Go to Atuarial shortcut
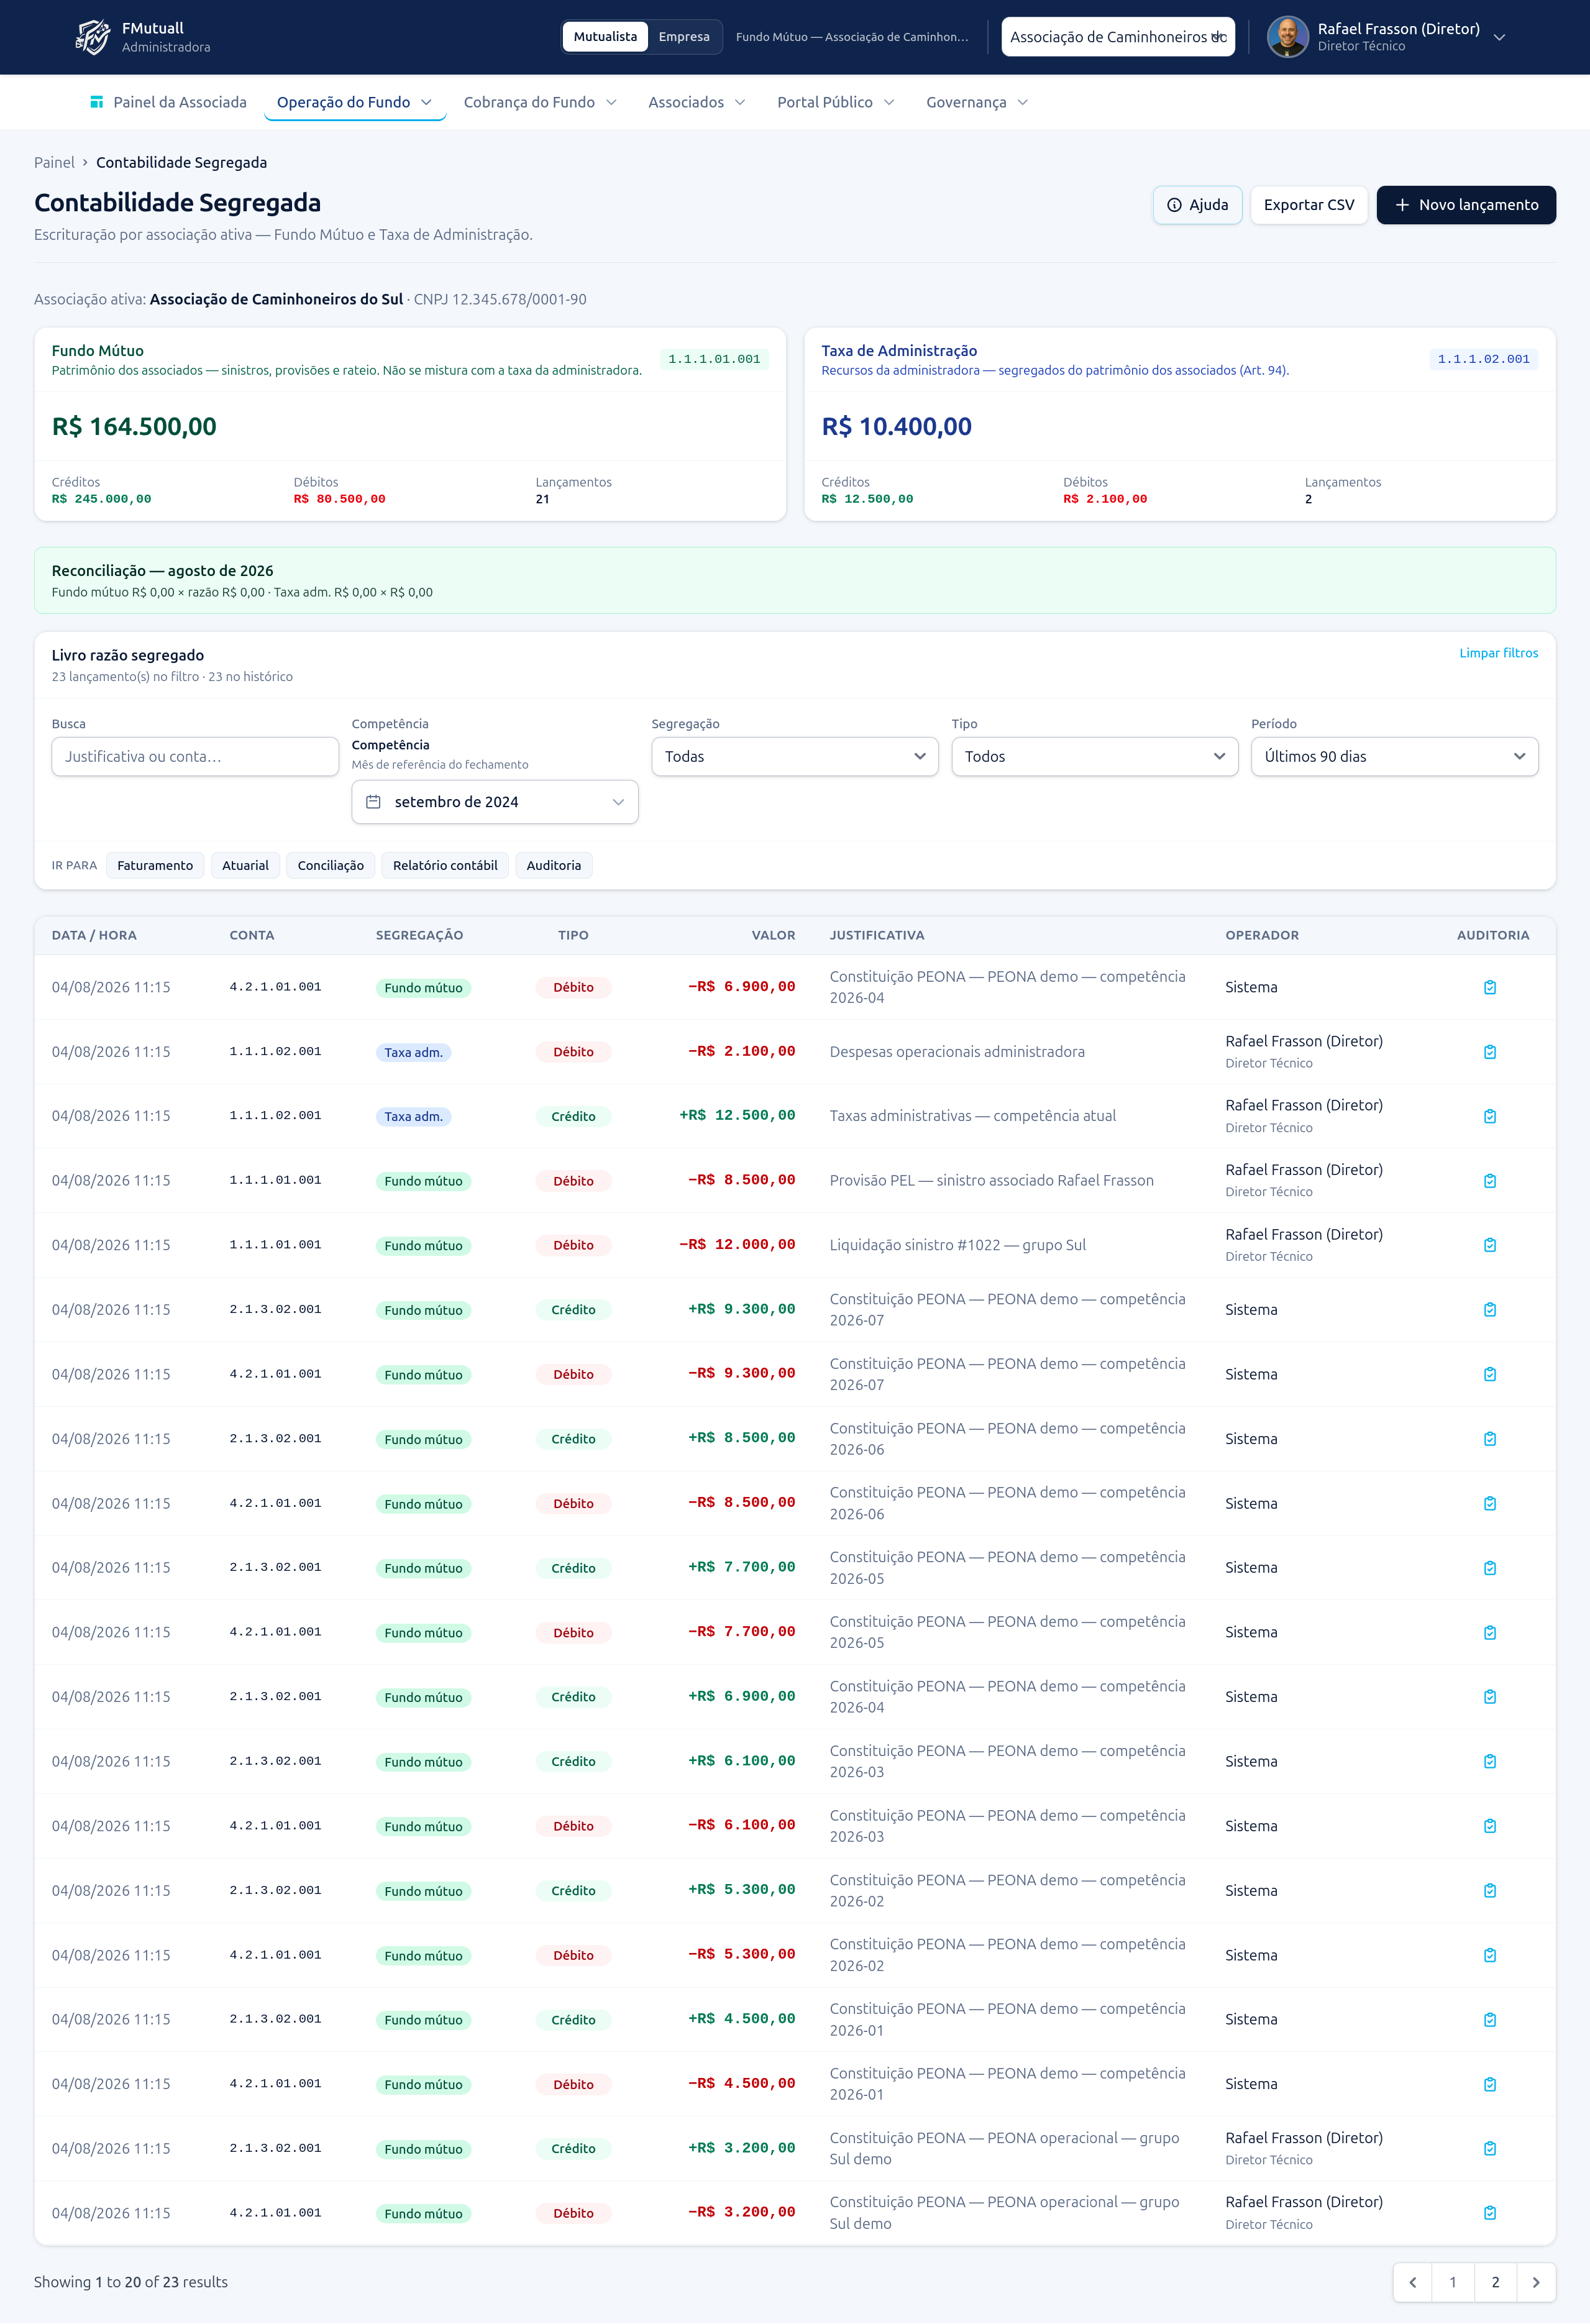Viewport: 1590px width, 2324px height. pos(245,865)
